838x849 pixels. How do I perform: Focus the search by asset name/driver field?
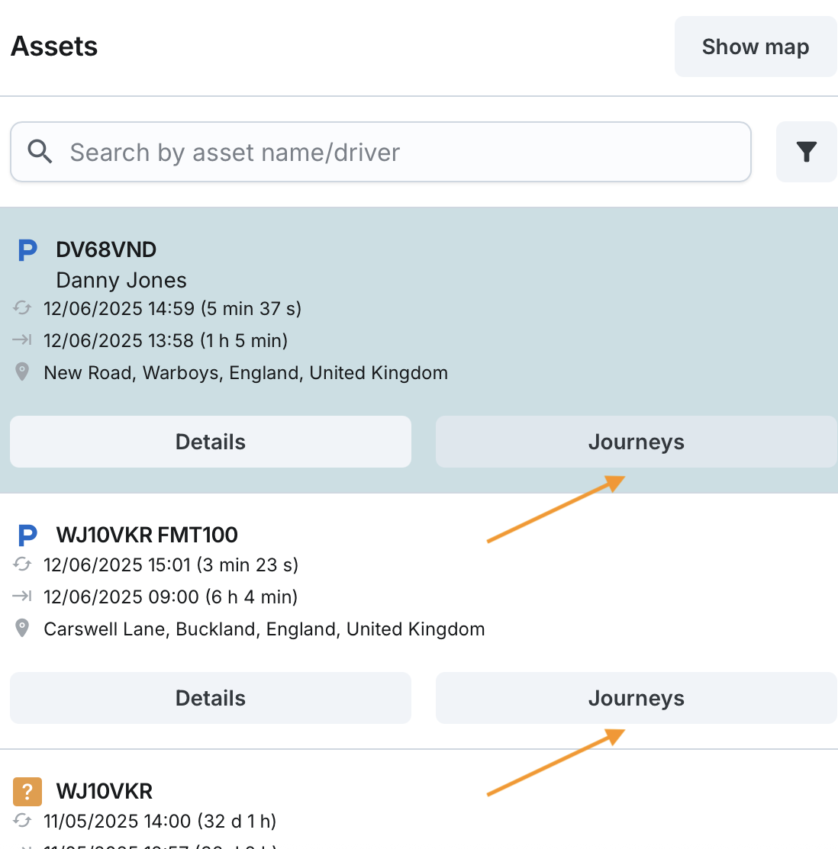[397, 152]
